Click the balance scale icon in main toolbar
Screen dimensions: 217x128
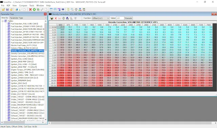(x=76, y=9)
